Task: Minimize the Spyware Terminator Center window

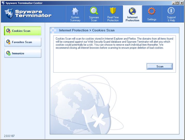Action: point(173,3)
